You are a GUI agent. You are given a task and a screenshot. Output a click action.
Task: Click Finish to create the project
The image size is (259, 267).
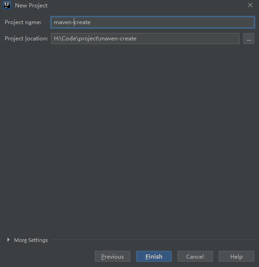[154, 256]
